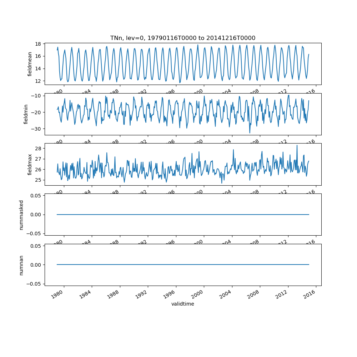Click the "nummasked" y-axis label

coord(21,215)
